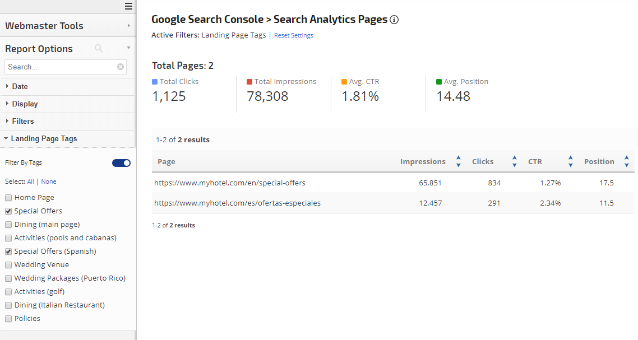
Task: Click the Report Options search magnifier icon
Action: [99, 49]
